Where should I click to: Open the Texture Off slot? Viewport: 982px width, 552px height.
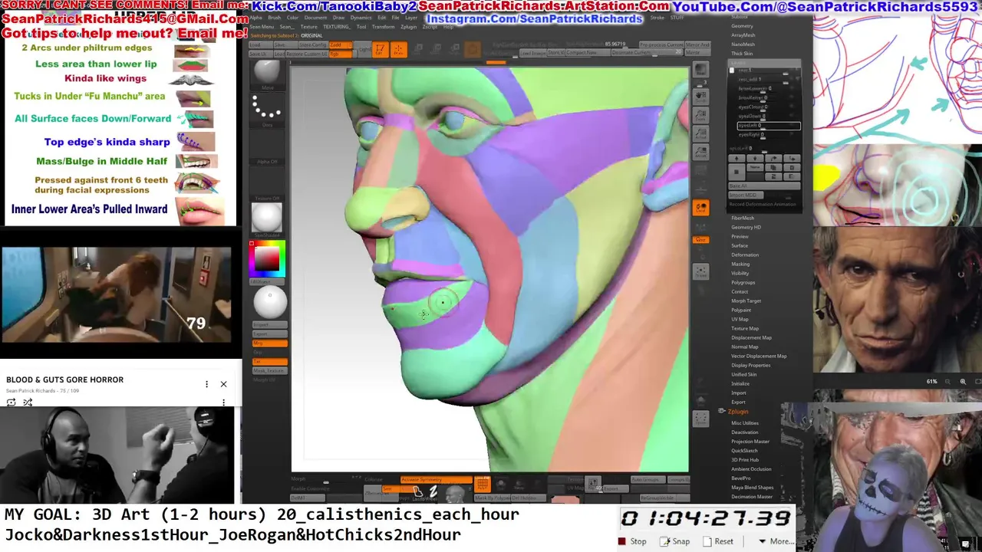click(267, 184)
